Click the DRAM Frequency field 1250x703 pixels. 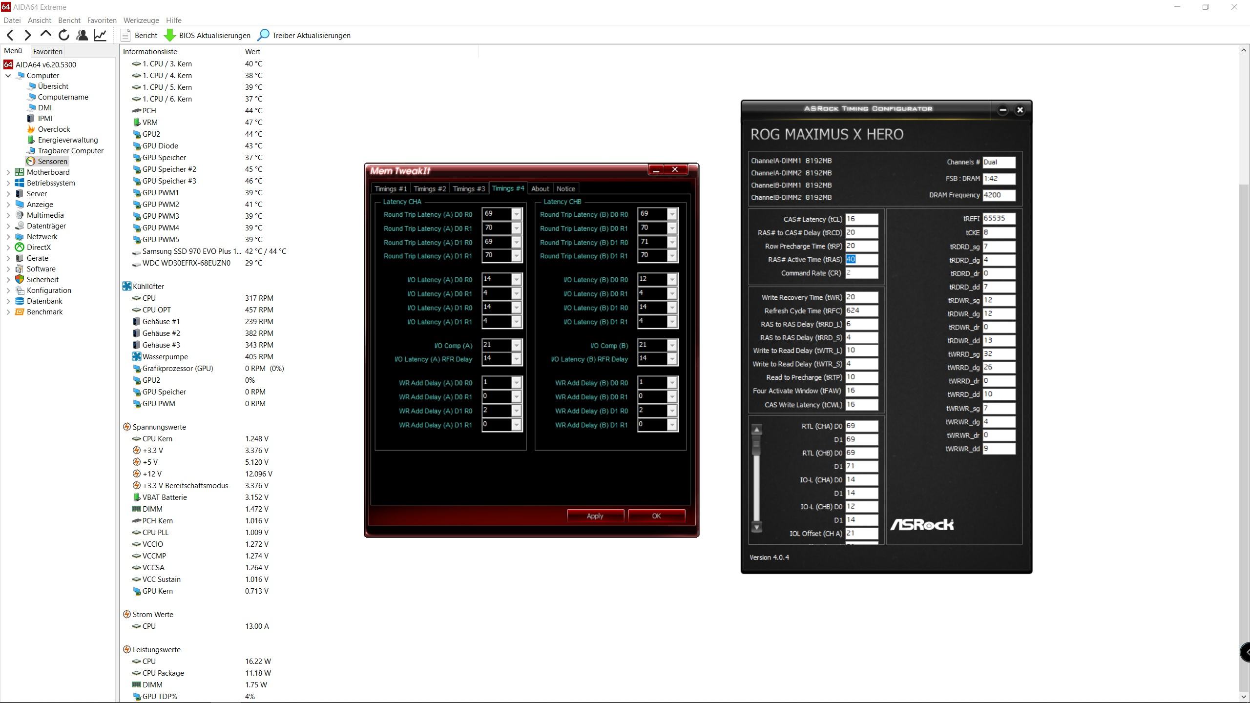pyautogui.click(x=999, y=195)
